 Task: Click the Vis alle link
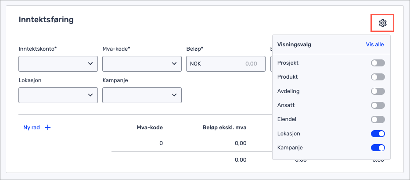[375, 45]
